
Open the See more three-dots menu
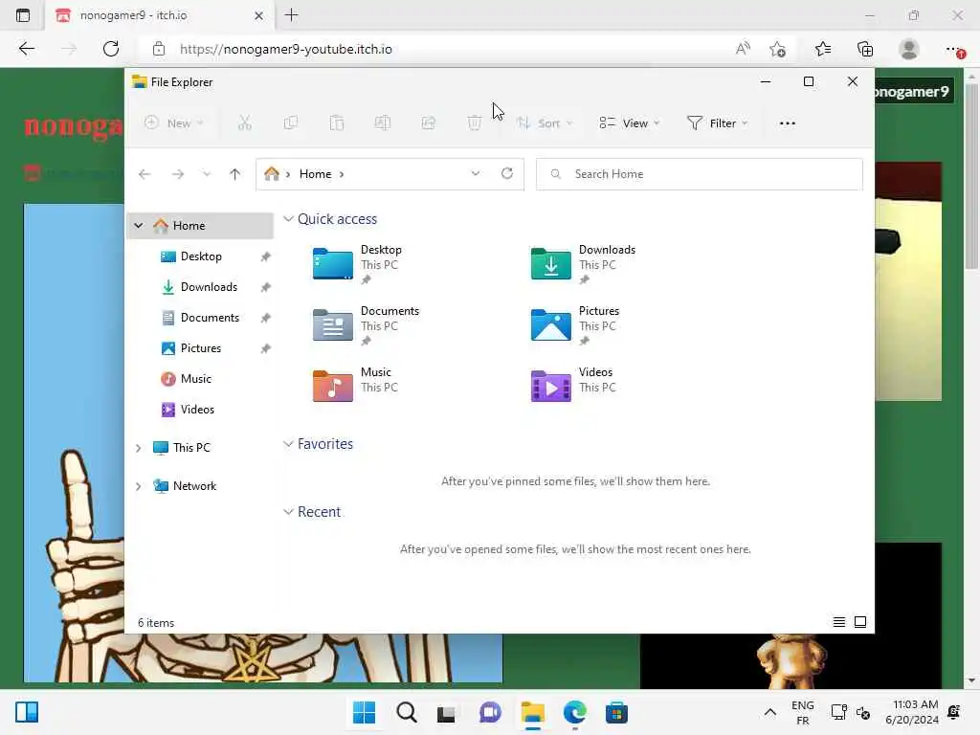click(788, 123)
